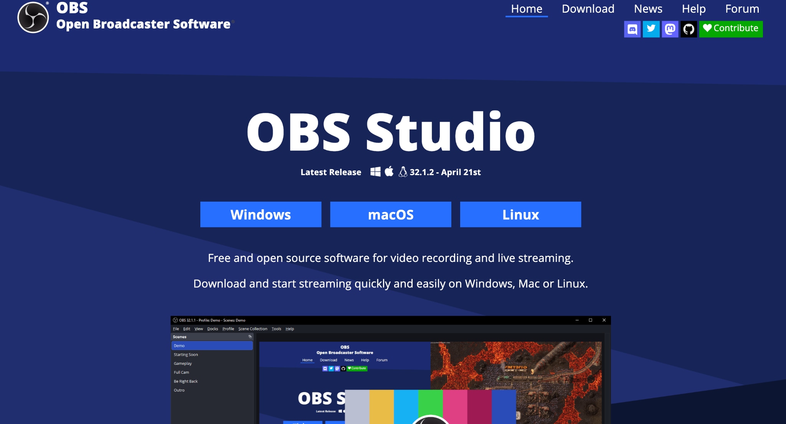Select the Outro scene in screenshot

coord(212,390)
